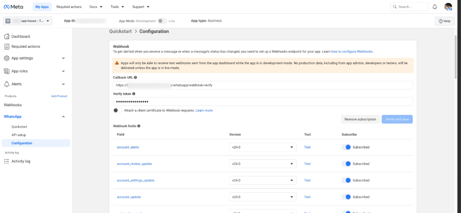The image size is (461, 213).
Task: Click the Callback URL input field
Action: [263, 85]
